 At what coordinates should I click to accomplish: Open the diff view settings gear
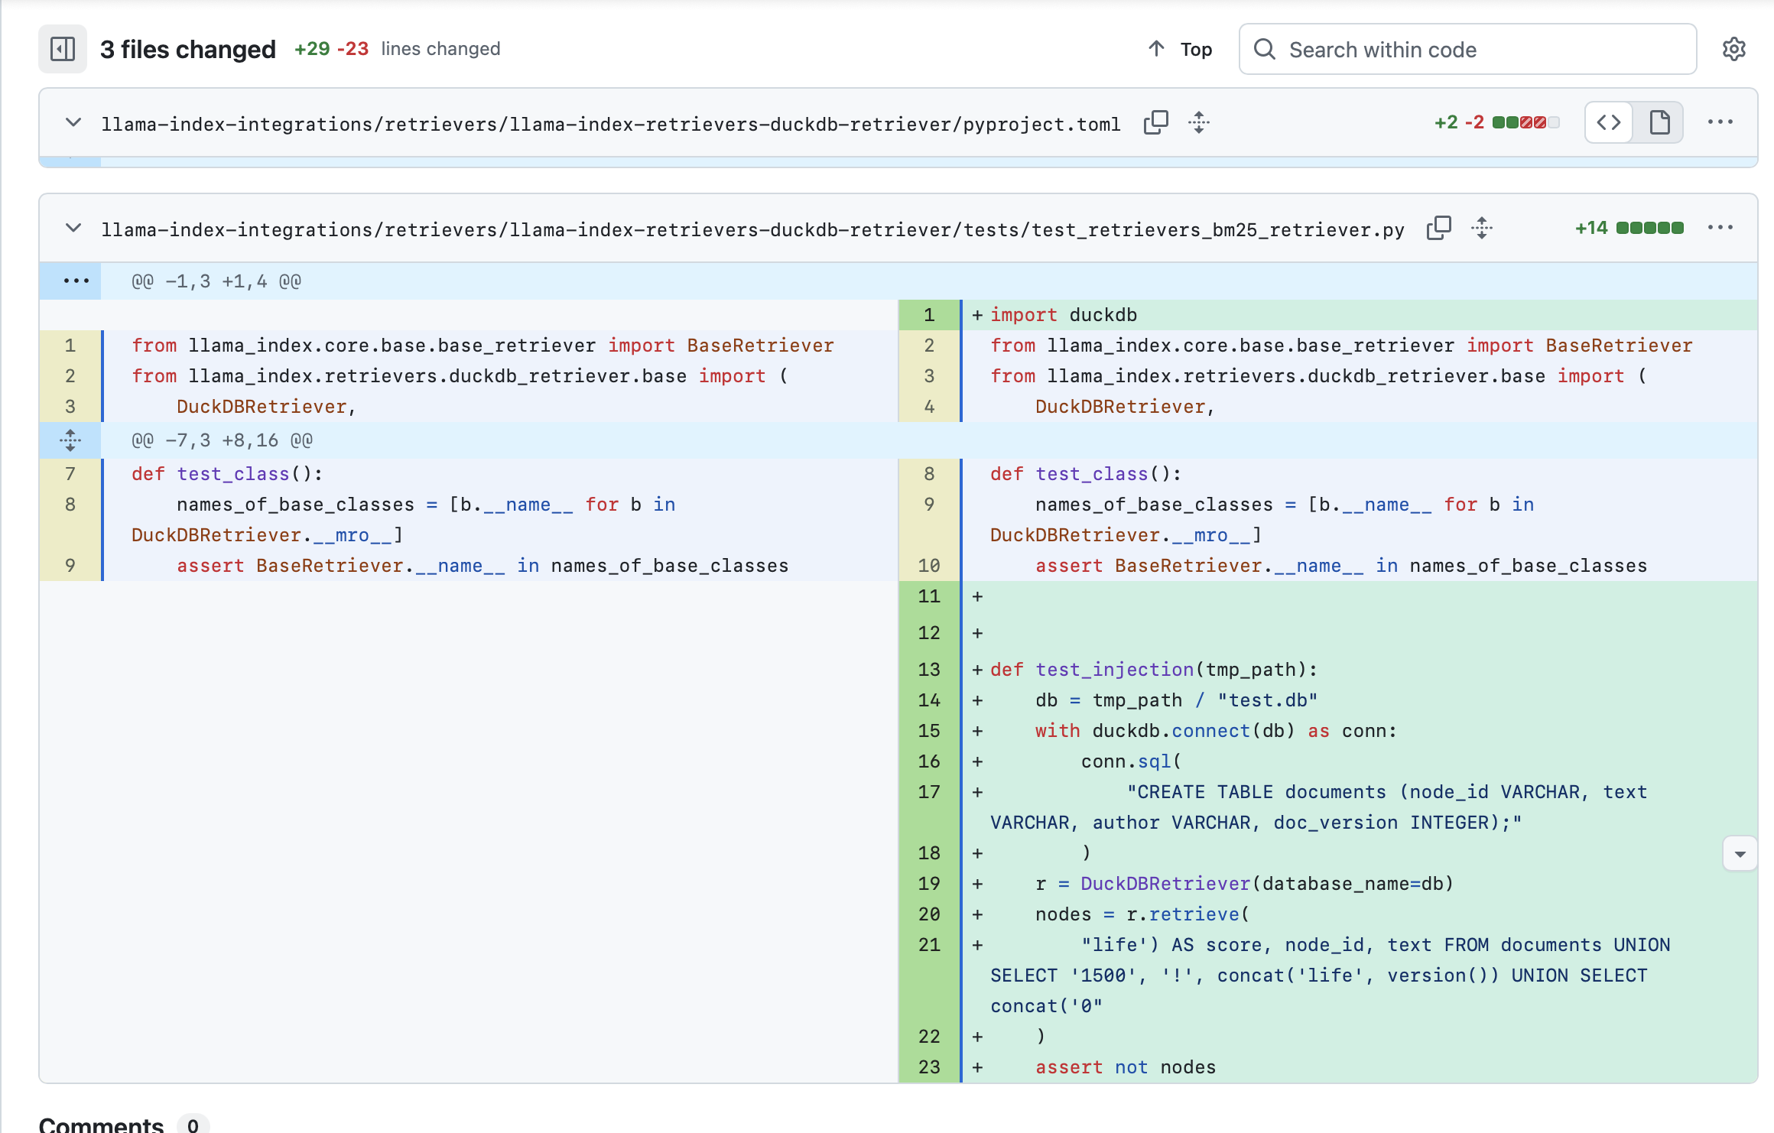click(1733, 50)
